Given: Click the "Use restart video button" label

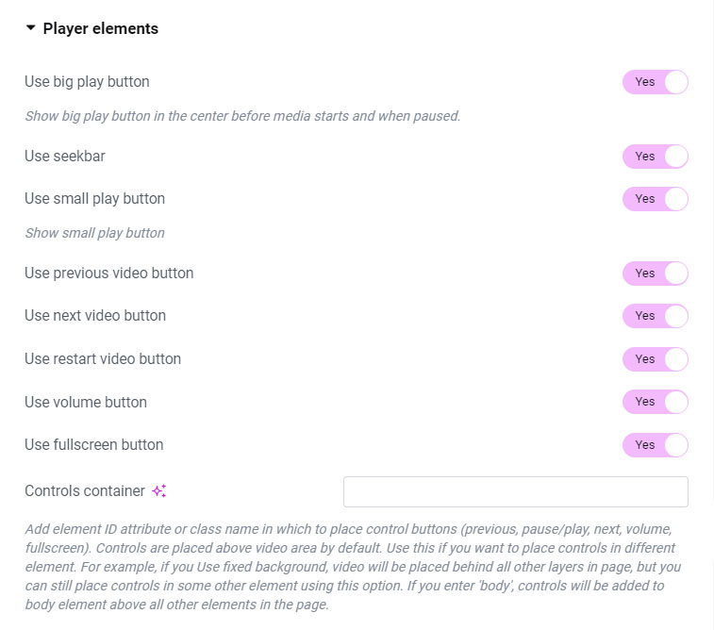Looking at the screenshot, I should pos(103,359).
